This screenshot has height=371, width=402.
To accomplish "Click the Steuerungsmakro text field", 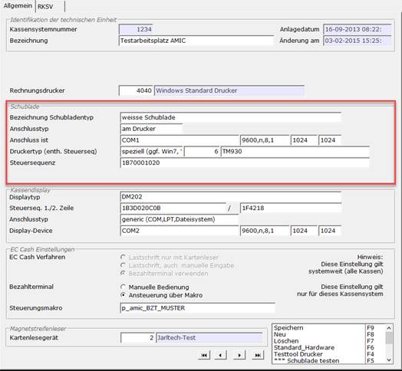I will pyautogui.click(x=197, y=307).
